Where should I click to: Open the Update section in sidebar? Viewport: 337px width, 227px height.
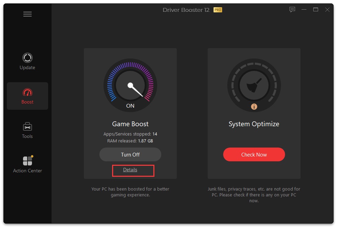(27, 62)
